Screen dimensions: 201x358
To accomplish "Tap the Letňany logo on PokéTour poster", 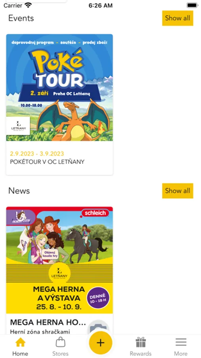I will 18,126.
